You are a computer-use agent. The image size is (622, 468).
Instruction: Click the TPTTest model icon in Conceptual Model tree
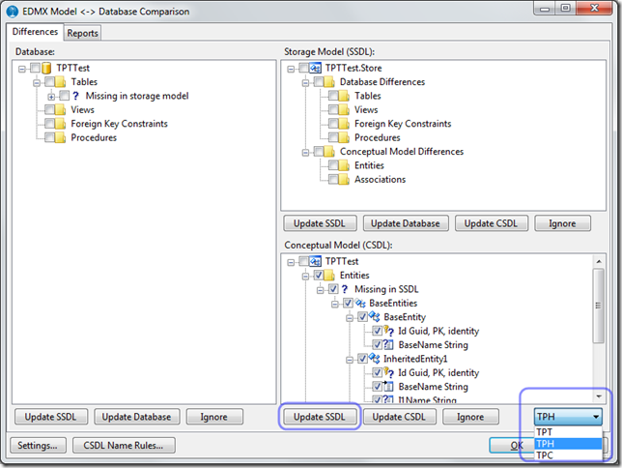click(x=315, y=261)
